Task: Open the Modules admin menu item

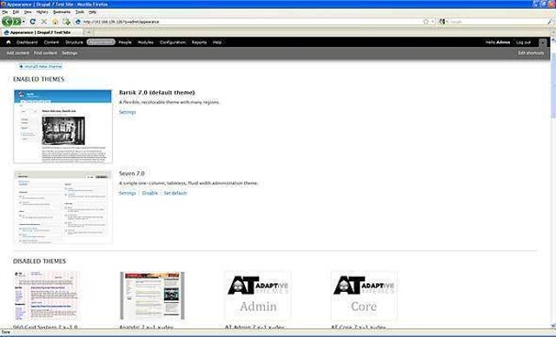Action: pyautogui.click(x=145, y=43)
